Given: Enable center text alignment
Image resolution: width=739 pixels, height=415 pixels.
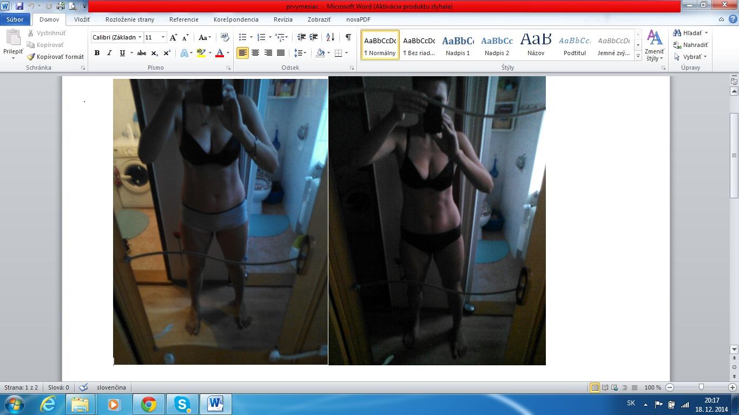Looking at the screenshot, I should 255,53.
